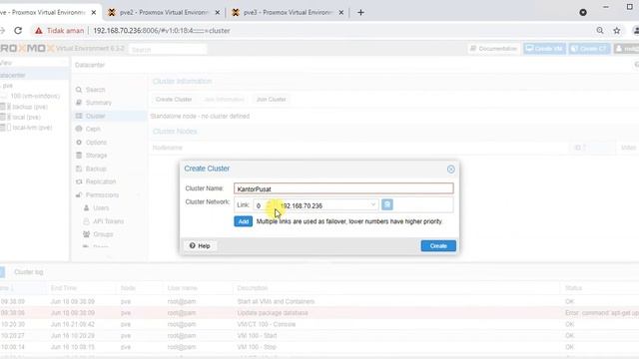Open the API Tokens submenu item
The height and width of the screenshot is (359, 639).
[x=109, y=221]
